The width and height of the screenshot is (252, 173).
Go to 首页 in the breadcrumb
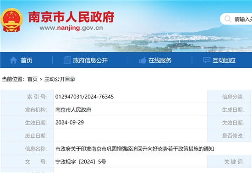point(33,79)
